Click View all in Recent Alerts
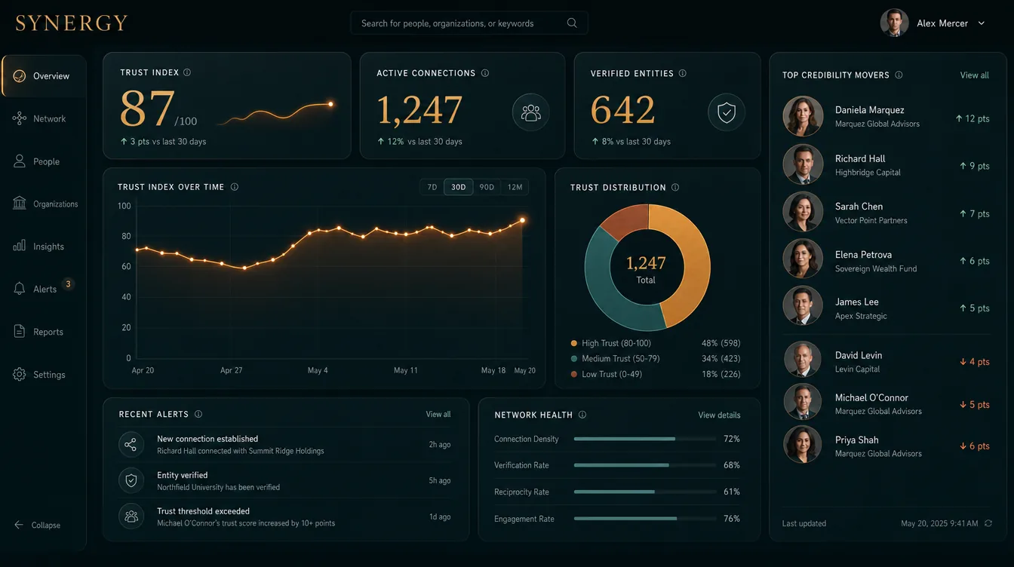This screenshot has height=567, width=1014. click(x=438, y=414)
